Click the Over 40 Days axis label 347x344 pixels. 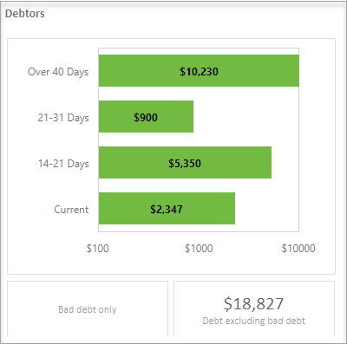click(58, 72)
